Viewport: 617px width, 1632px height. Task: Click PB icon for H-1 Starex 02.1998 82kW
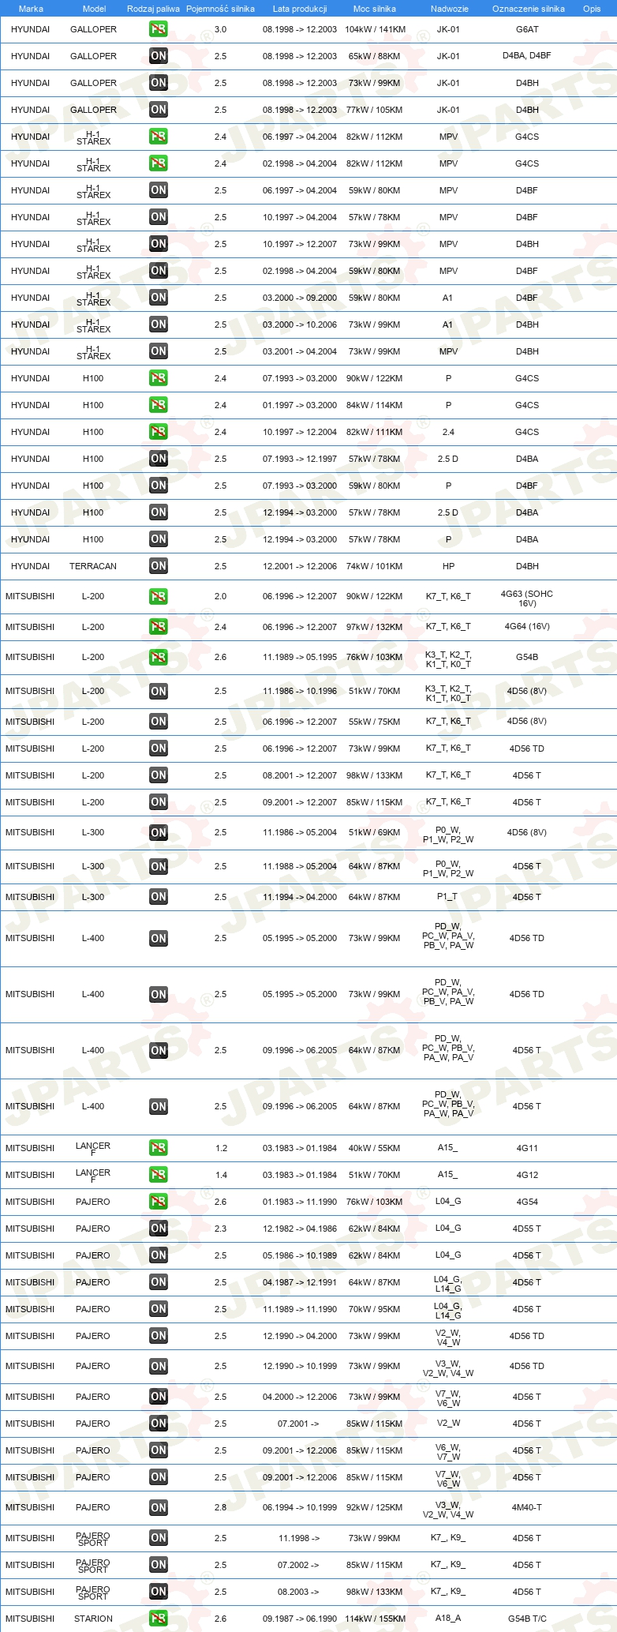pos(159,163)
